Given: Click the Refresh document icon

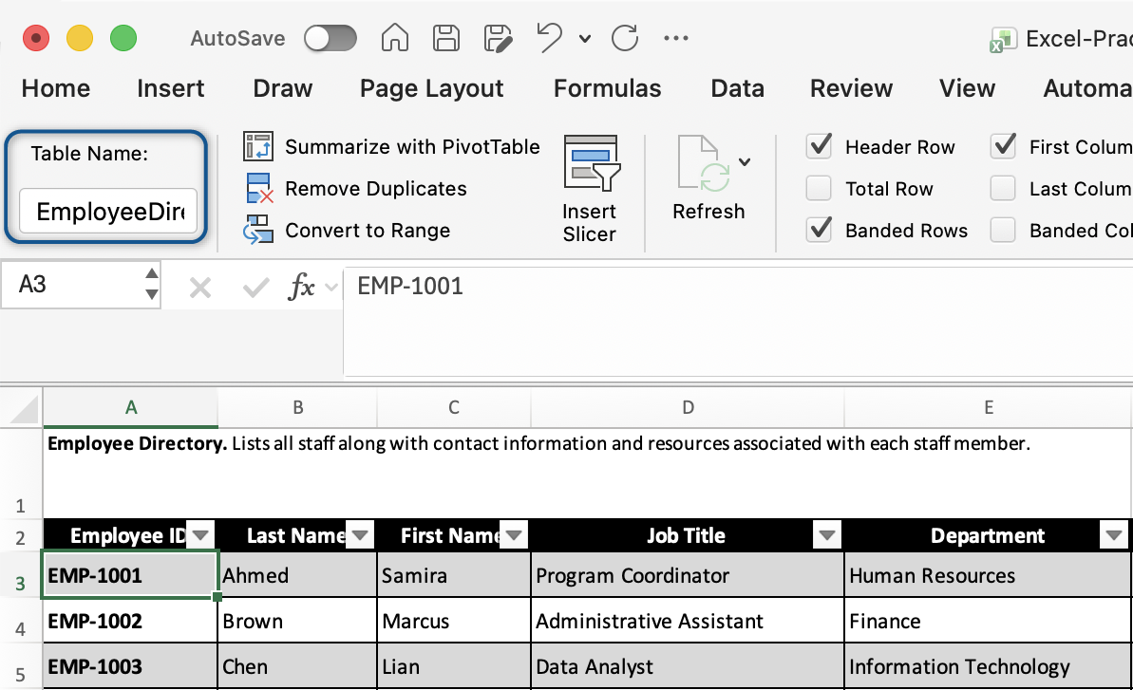Looking at the screenshot, I should tap(704, 163).
